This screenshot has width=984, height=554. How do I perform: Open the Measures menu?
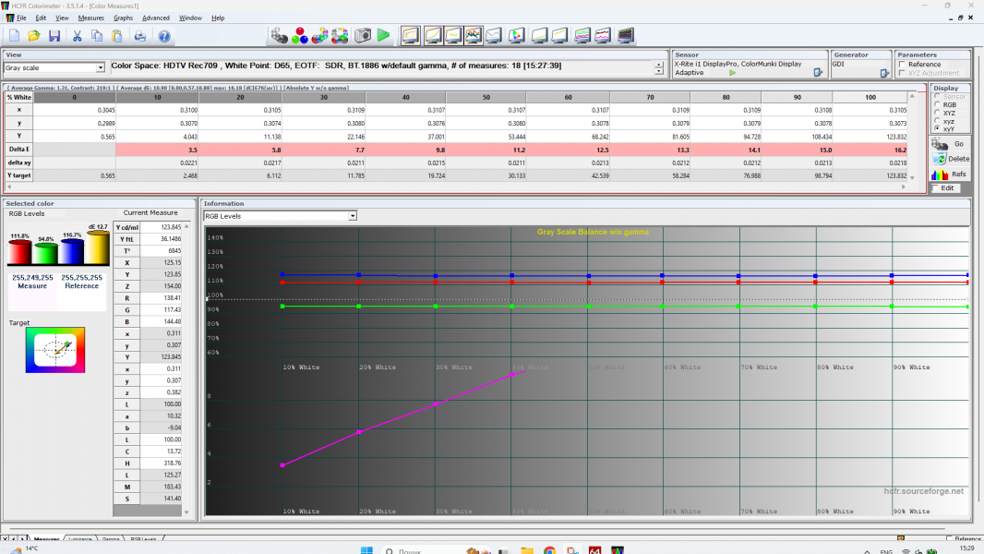pos(91,18)
